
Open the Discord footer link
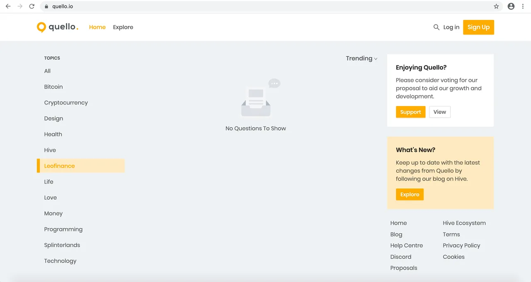(401, 257)
